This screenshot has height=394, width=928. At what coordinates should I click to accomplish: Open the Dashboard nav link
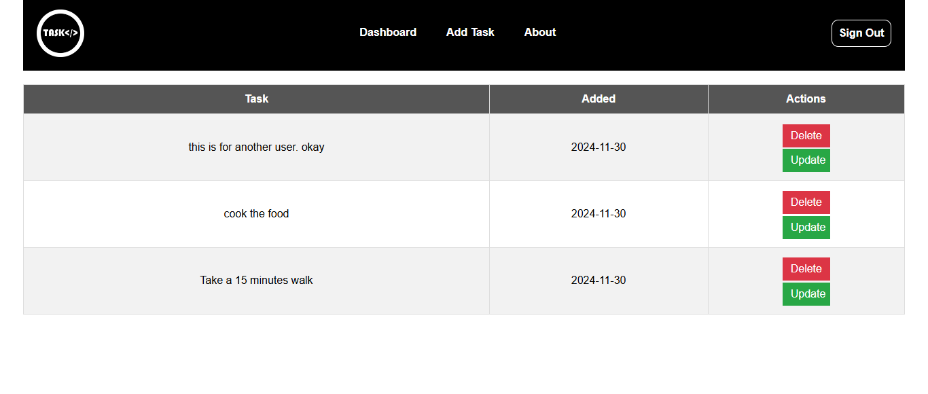point(388,33)
